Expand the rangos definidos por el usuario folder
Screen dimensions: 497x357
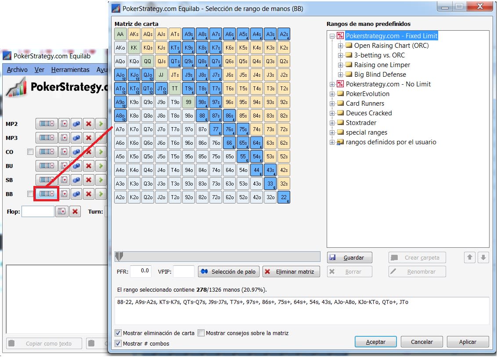[x=332, y=142]
